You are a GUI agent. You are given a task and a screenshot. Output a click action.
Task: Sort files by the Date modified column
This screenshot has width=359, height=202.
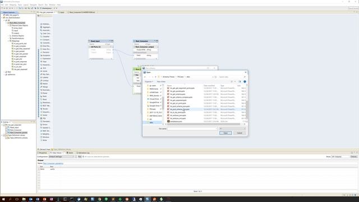coord(209,86)
